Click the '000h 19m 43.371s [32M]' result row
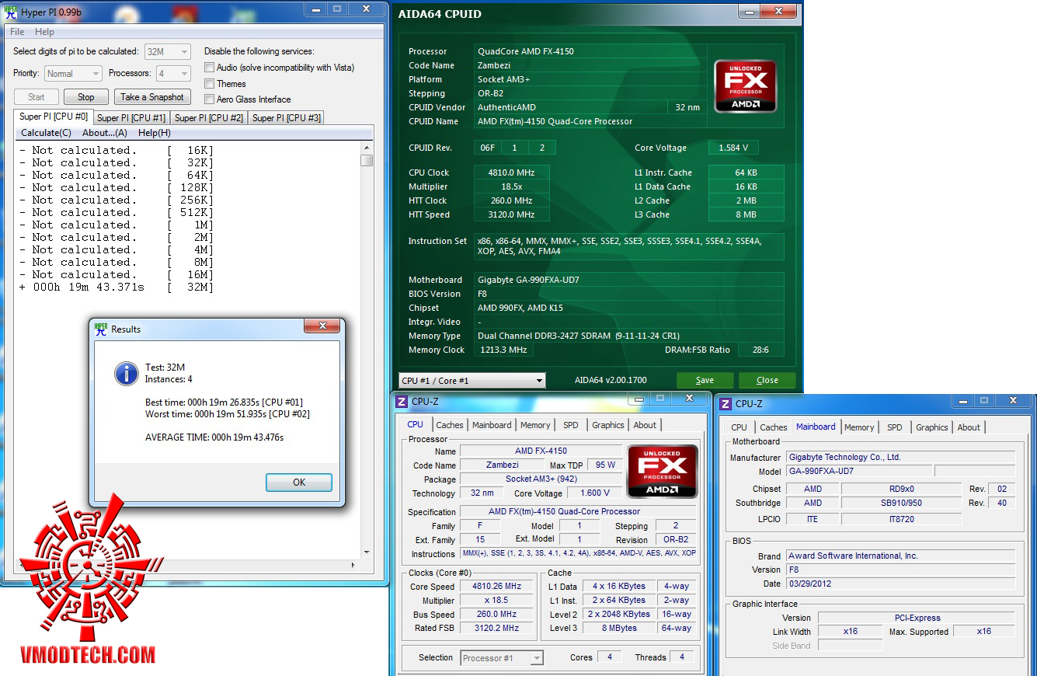 [117, 287]
